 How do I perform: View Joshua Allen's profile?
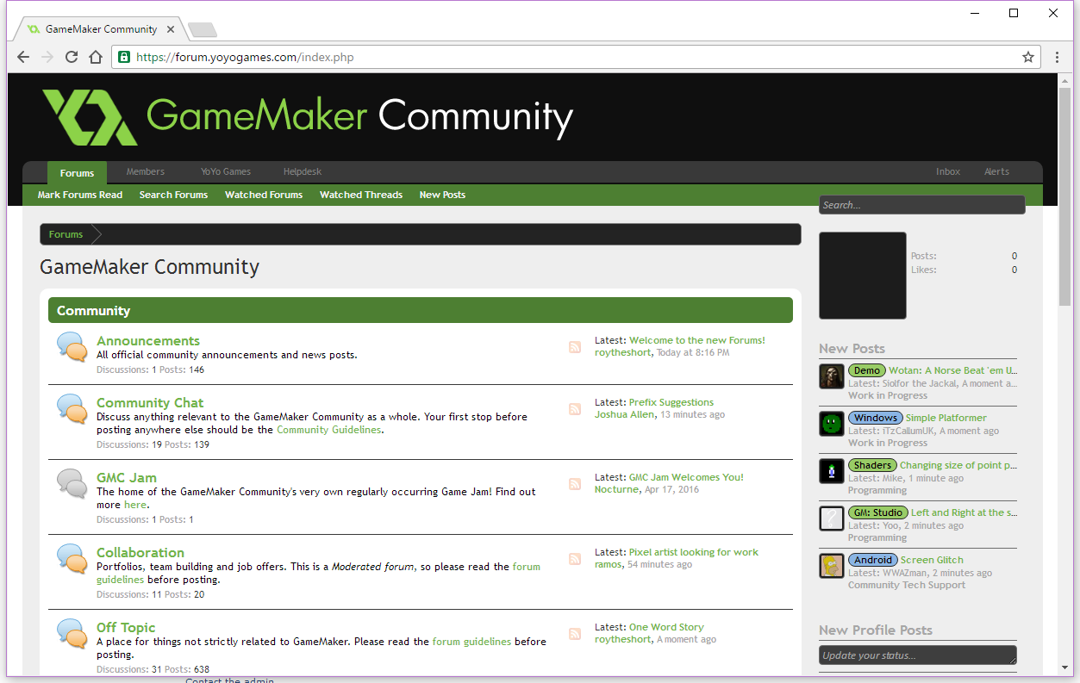(x=625, y=414)
